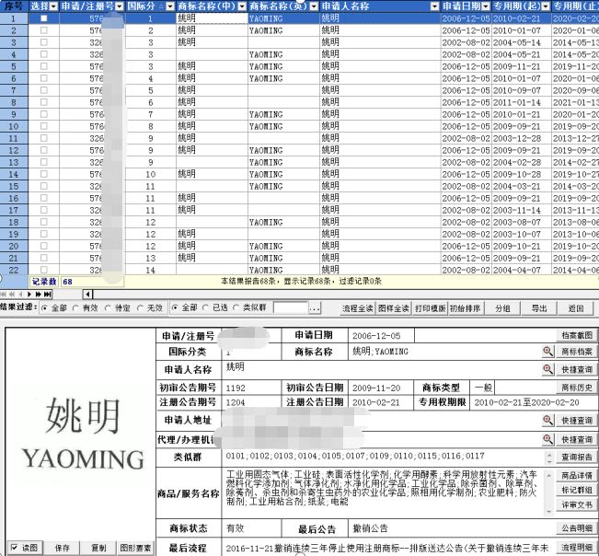Tick the checkbox in row 5
Image resolution: width=599 pixels, height=556 pixels.
point(44,66)
